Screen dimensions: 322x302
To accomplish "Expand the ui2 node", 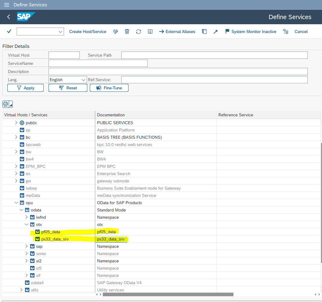I will tap(26, 261).
